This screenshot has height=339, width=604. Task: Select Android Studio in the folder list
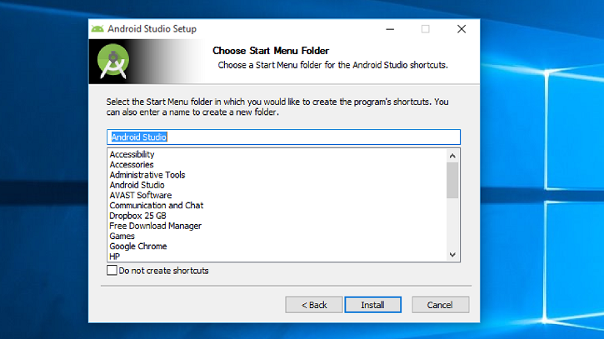click(137, 185)
